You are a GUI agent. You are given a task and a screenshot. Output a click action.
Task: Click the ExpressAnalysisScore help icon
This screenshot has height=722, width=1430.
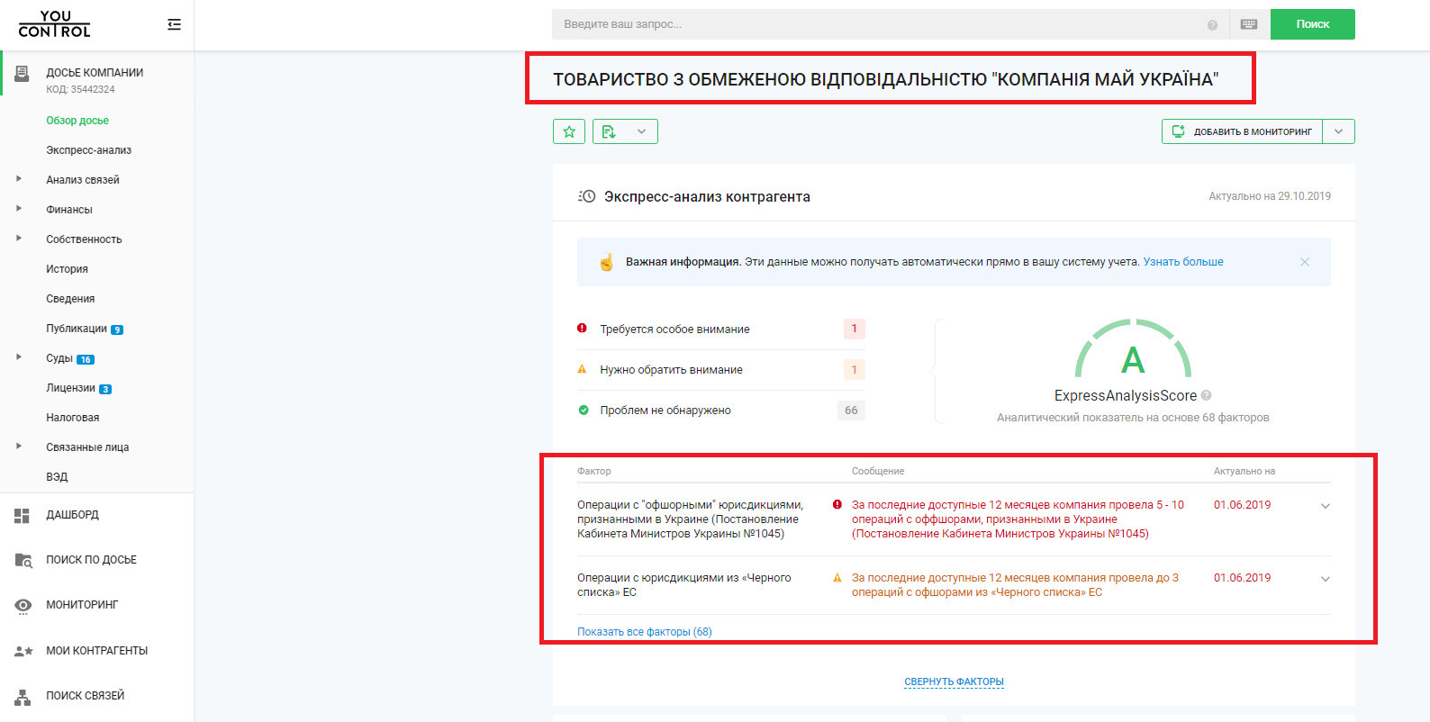point(1207,395)
